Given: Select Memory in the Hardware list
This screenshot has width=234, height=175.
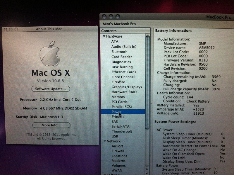Looking at the screenshot, I should 118,97.
